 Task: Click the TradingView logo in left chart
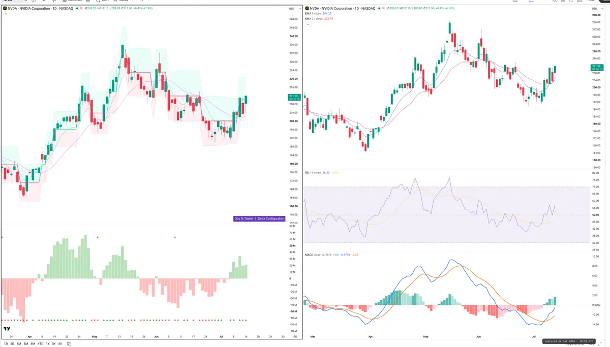pyautogui.click(x=7, y=330)
